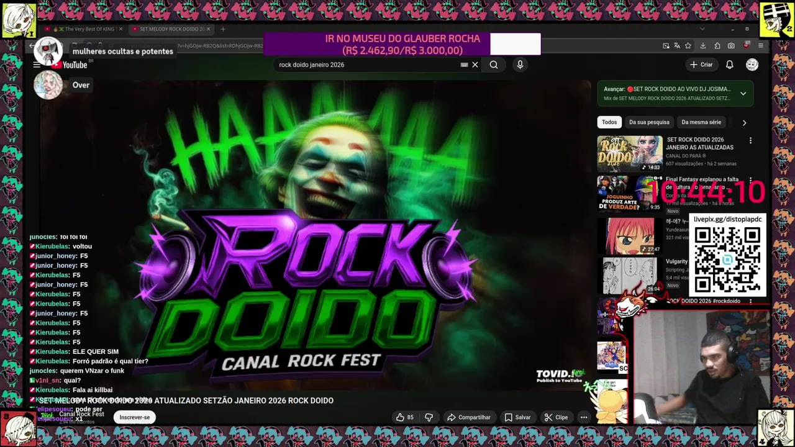Open options for 'ROCK DOIDO 2026 #rockdoido' item
The width and height of the screenshot is (795, 447).
point(750,301)
